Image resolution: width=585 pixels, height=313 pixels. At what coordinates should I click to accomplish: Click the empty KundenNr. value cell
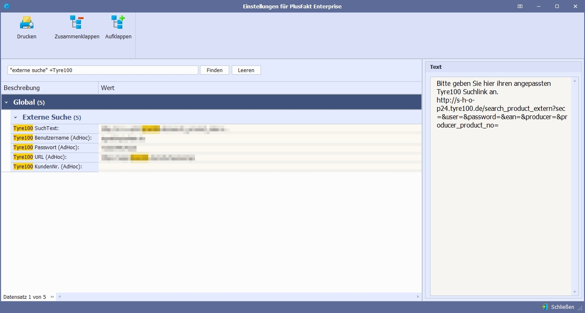[260, 167]
